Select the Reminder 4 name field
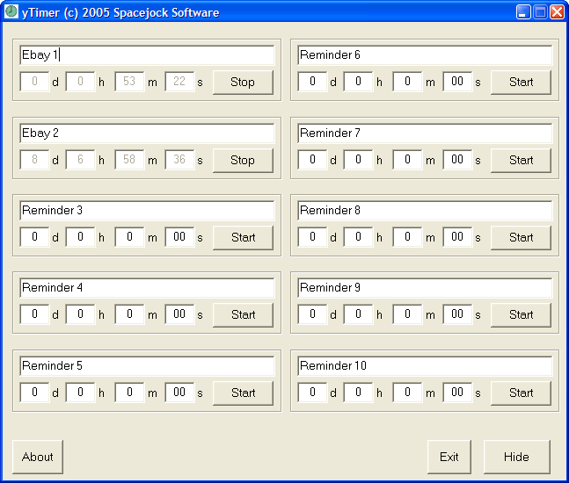This screenshot has height=483, width=569. [x=147, y=288]
